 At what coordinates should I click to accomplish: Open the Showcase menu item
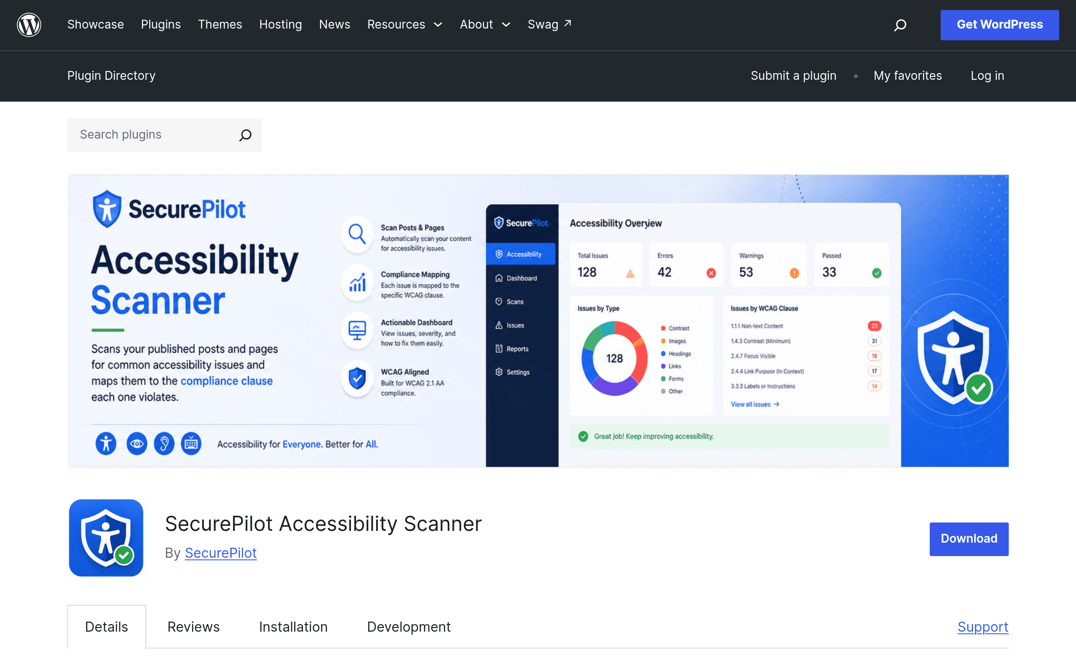[95, 24]
